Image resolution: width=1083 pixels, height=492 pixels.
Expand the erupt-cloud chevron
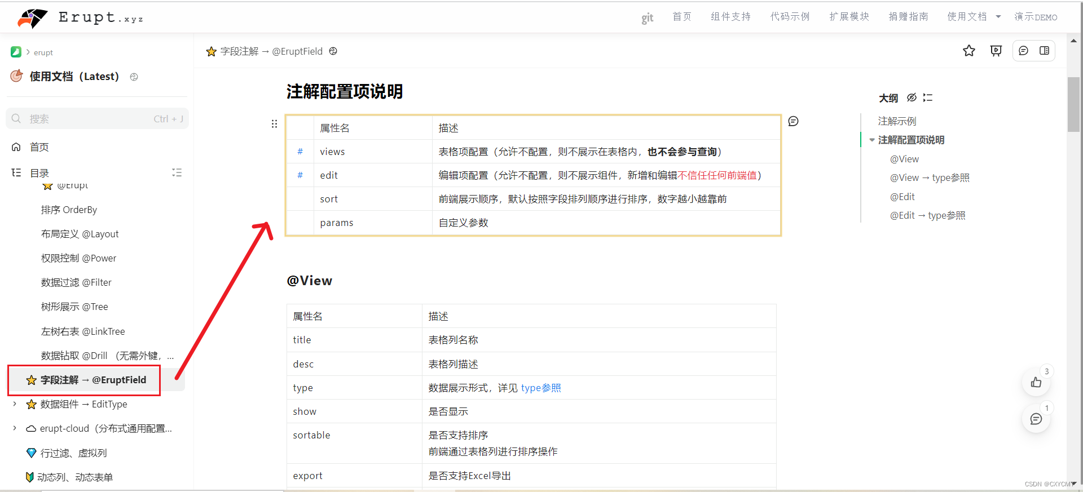(15, 428)
